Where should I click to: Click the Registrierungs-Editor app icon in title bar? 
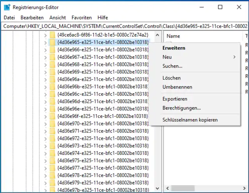click(x=7, y=7)
